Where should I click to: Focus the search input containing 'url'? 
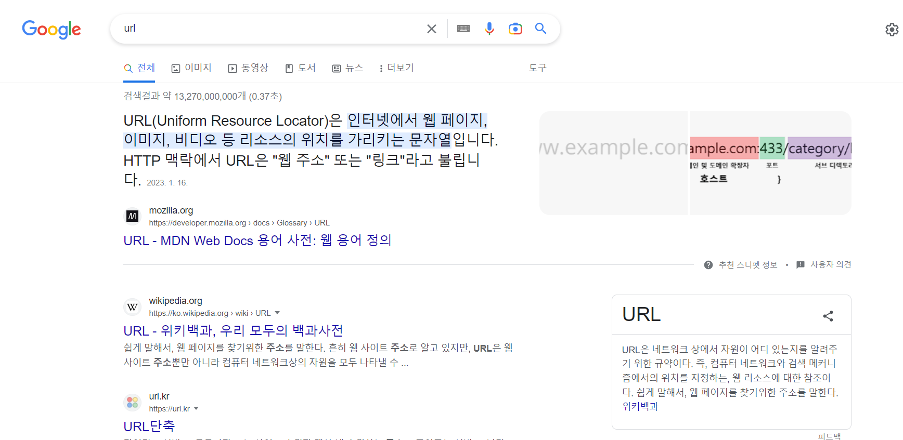[x=270, y=29]
